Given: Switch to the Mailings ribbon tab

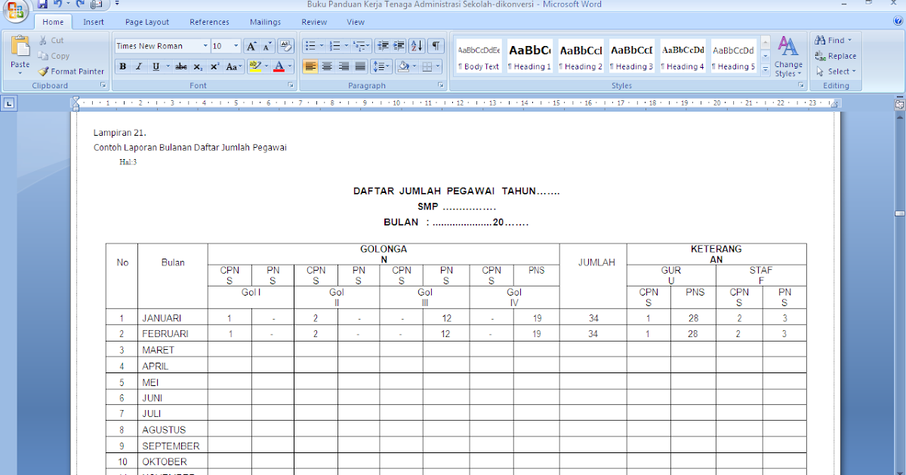Looking at the screenshot, I should 265,22.
